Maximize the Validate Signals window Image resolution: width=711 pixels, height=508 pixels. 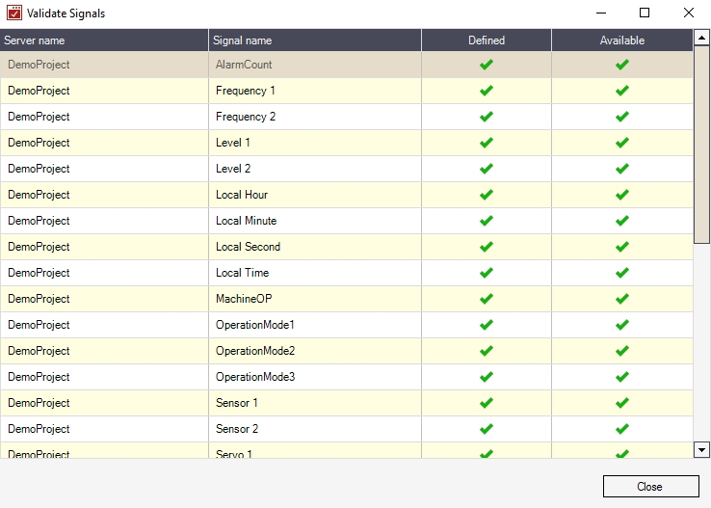645,13
